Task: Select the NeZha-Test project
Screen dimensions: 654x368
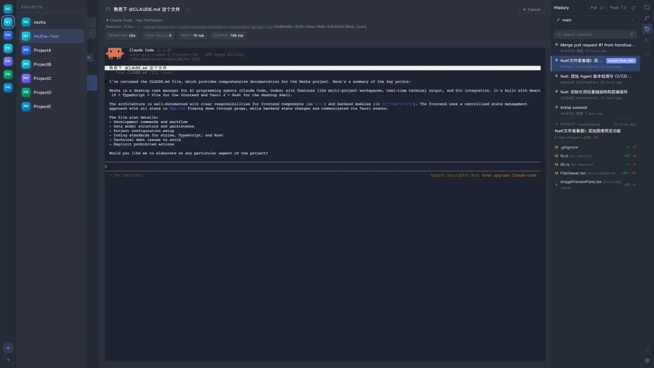Action: click(51, 36)
